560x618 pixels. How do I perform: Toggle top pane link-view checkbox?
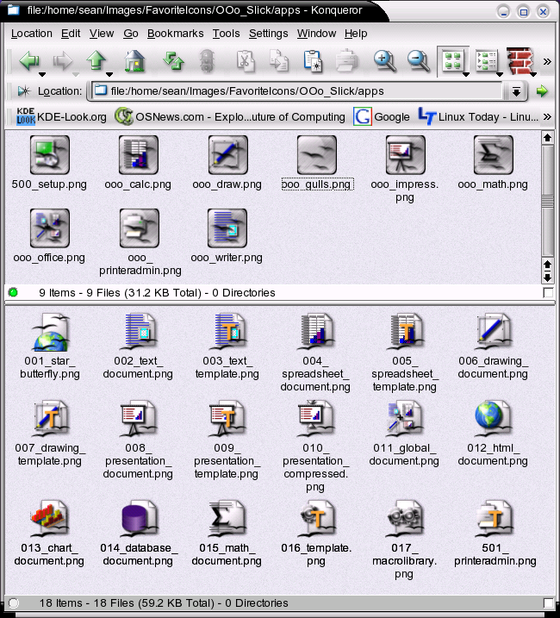click(548, 293)
